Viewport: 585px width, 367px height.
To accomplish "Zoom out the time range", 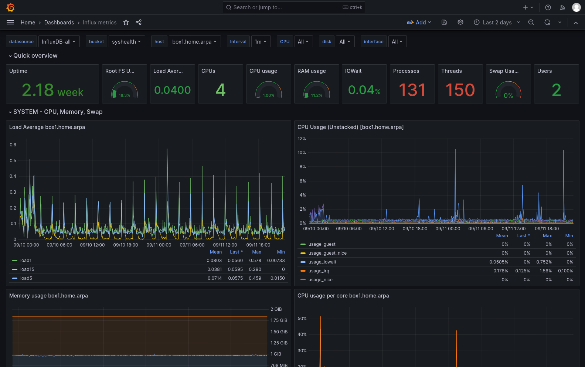I will tap(531, 23).
